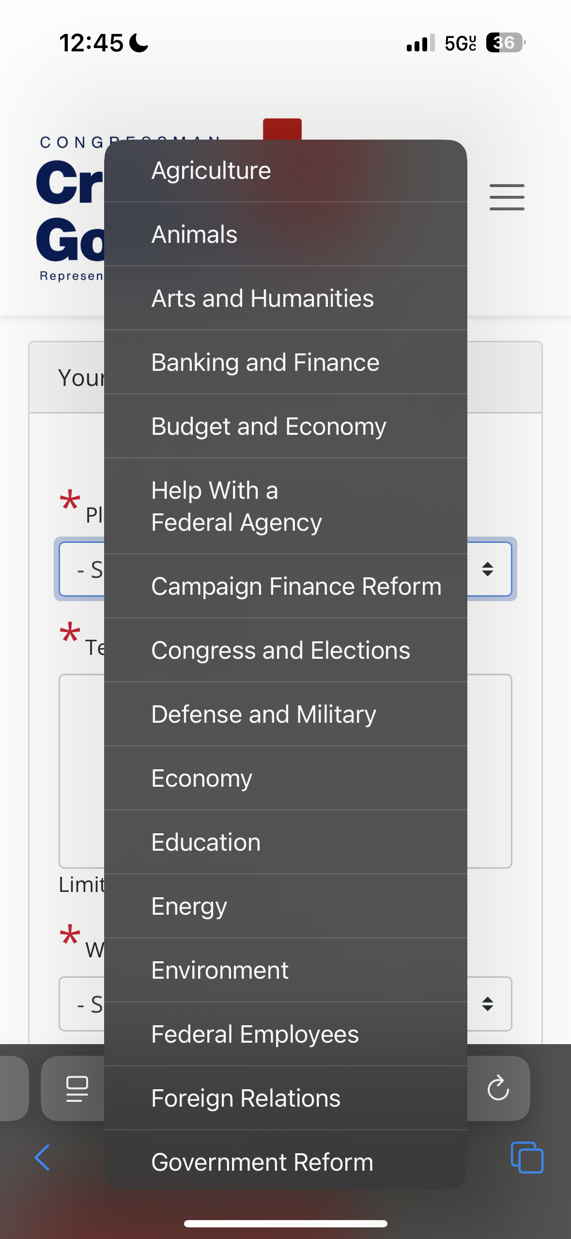Pick Education from the list
The image size is (571, 1239).
[286, 842]
